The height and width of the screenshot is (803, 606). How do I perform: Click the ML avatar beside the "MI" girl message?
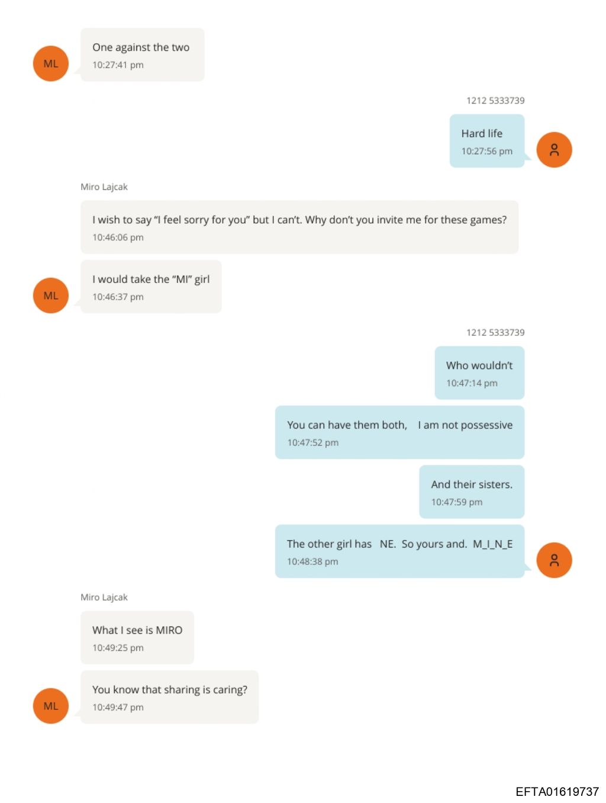tap(51, 295)
